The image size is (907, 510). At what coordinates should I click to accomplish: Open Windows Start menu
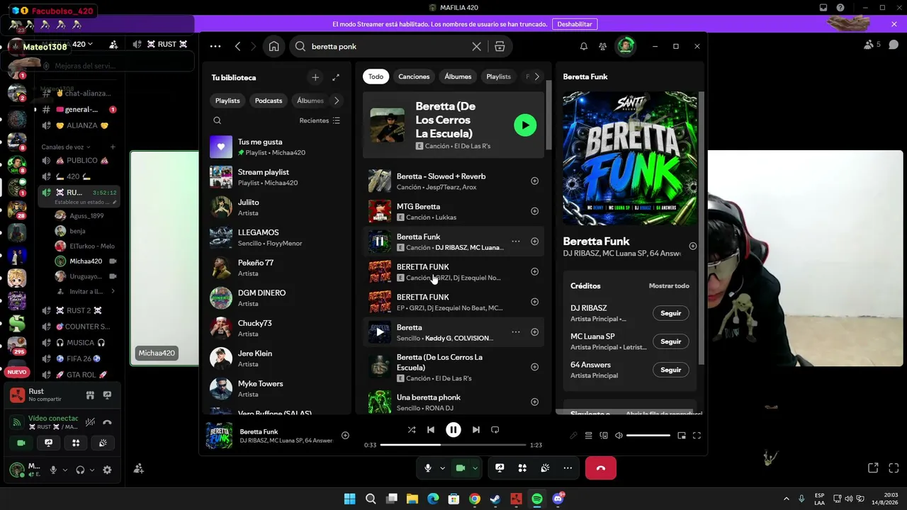[x=350, y=499]
